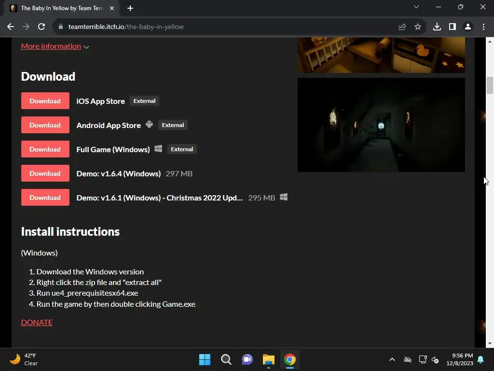
Task: Open Chrome downloads icon
Action: [437, 27]
